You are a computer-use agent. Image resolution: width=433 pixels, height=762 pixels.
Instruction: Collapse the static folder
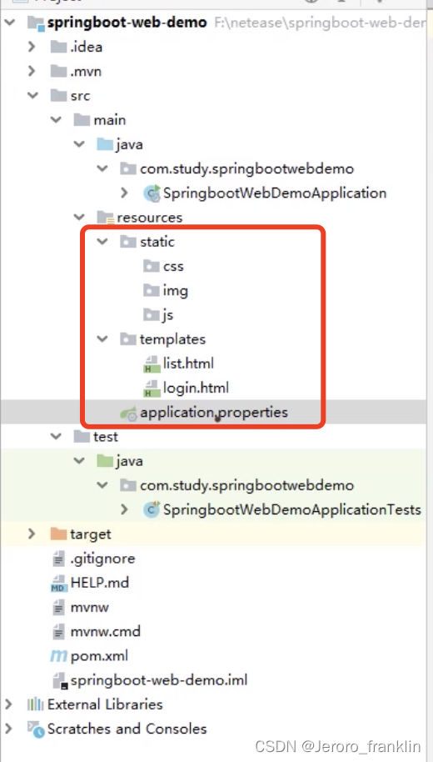pos(102,242)
